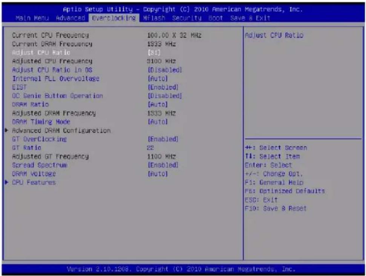Click Adjusted CPU Frequency label
Screen dimensions: 366x276
coord(52,61)
